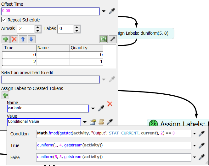The image size is (209, 166).
Task: Remove the variante label with red X
Action: coord(110,104)
